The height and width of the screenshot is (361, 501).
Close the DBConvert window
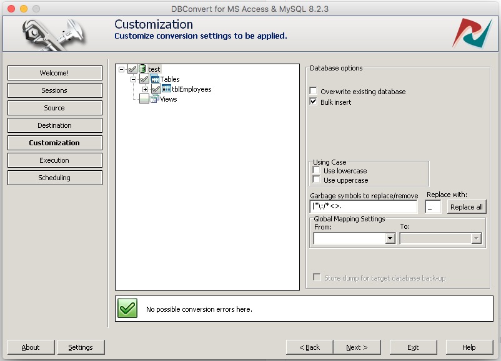pyautogui.click(x=11, y=9)
